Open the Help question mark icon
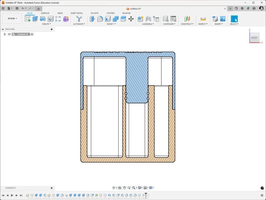Screen dimensions: 266x200 tap(254, 8)
